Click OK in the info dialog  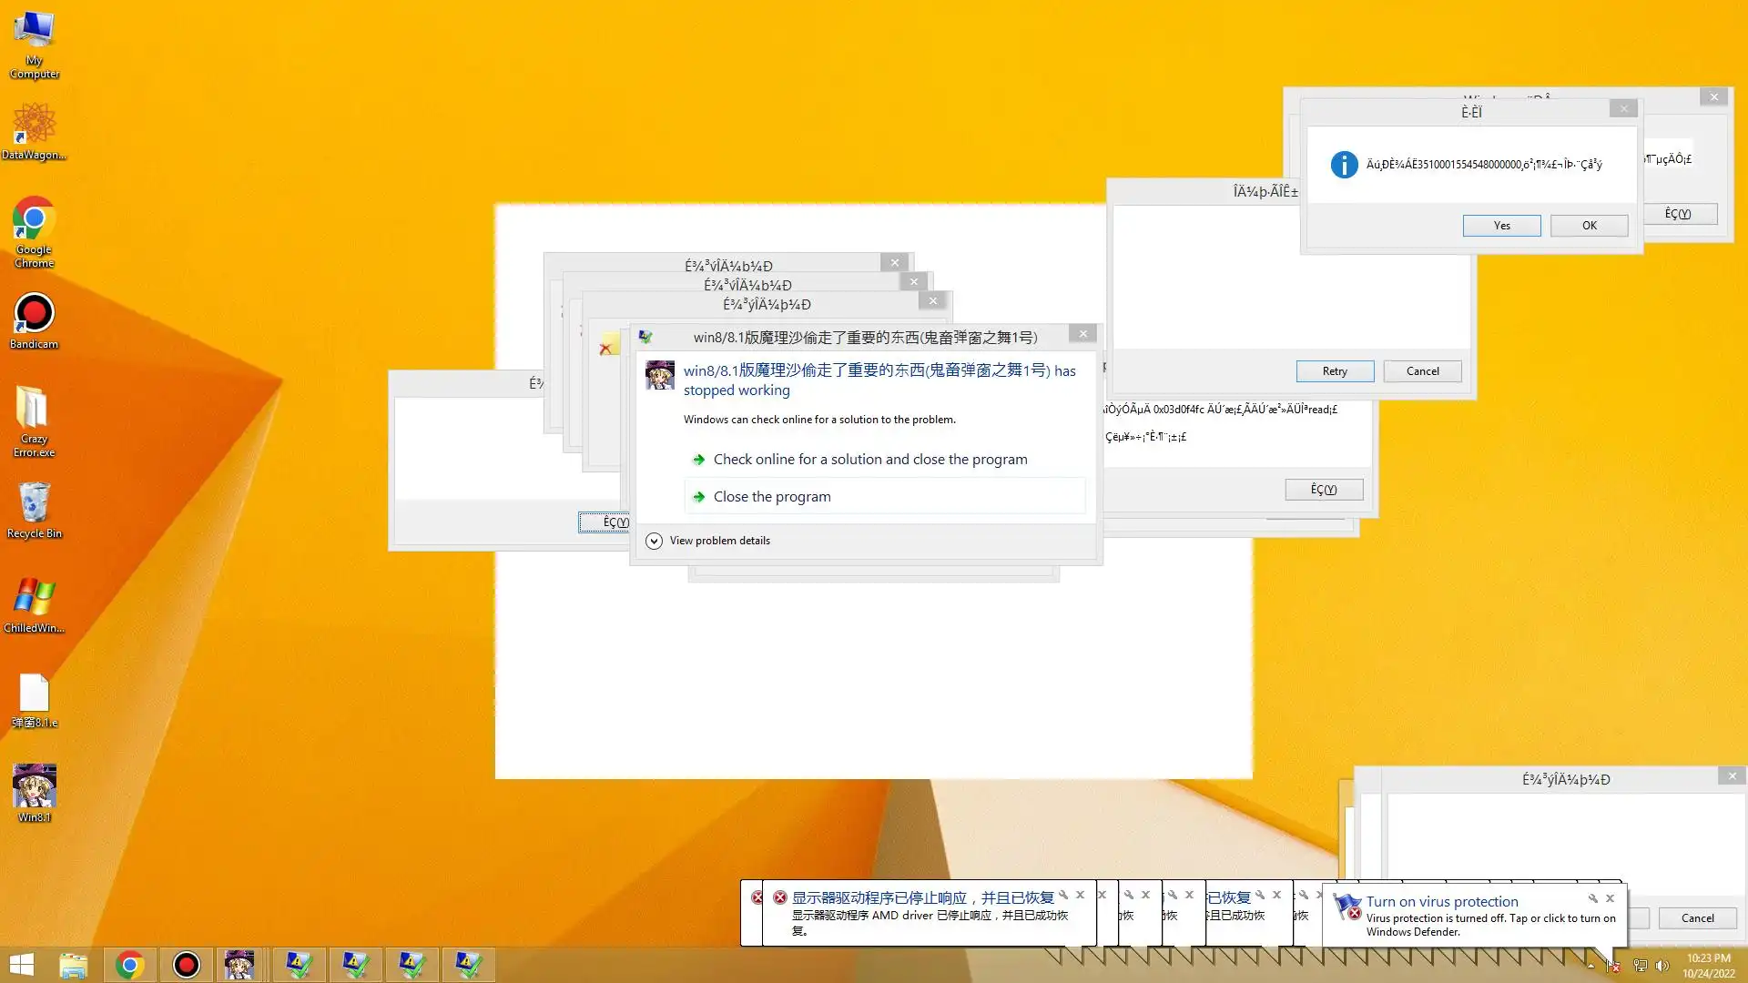point(1589,226)
